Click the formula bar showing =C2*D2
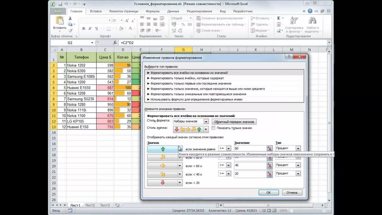The width and height of the screenshot is (382, 215). (223, 43)
